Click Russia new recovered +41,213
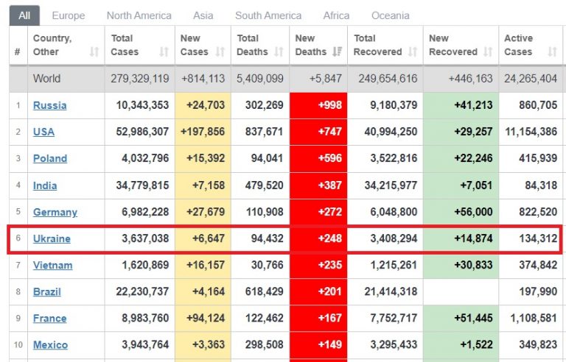566x362 pixels. (473, 105)
